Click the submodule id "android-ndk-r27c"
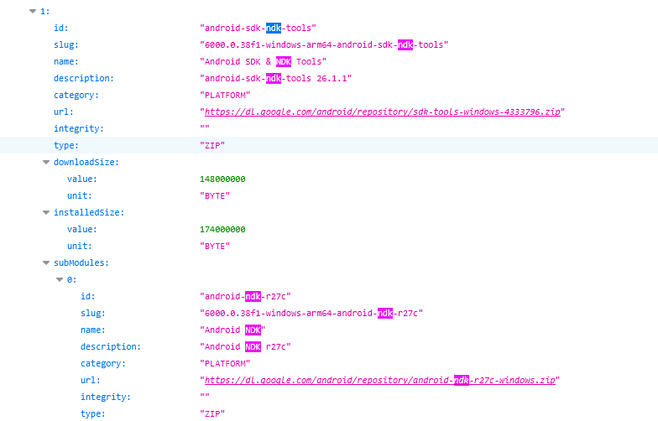 [245, 297]
